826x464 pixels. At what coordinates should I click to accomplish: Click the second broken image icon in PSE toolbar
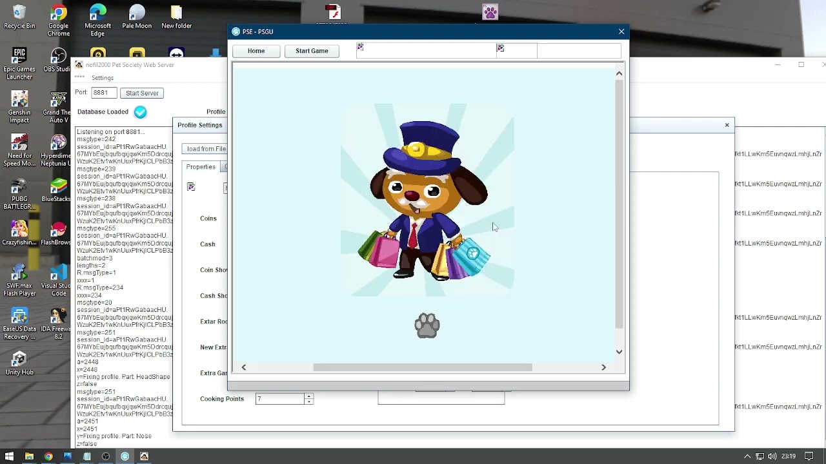[x=500, y=48]
